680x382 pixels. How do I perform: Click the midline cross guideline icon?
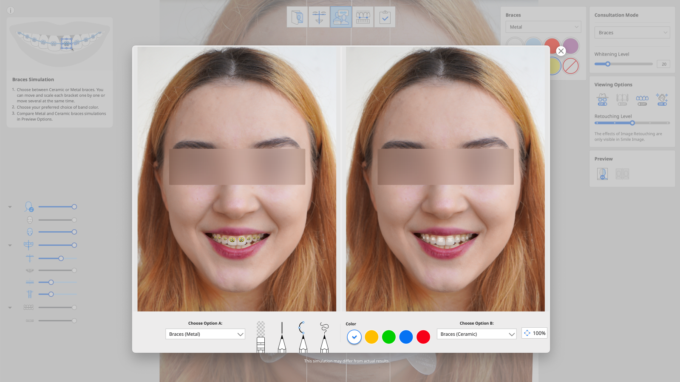point(30,258)
